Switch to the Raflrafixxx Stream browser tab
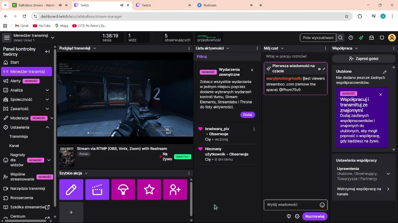The width and height of the screenshot is (398, 223). pos(40,5)
